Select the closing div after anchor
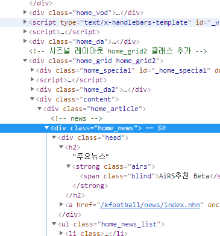 pyautogui.click(x=70, y=214)
